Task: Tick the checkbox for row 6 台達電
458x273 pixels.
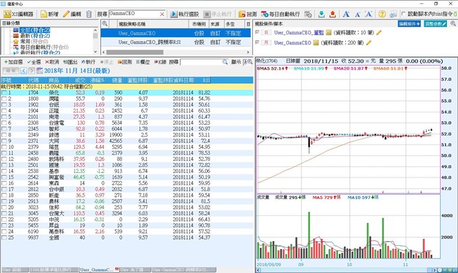Action: [x=6, y=123]
